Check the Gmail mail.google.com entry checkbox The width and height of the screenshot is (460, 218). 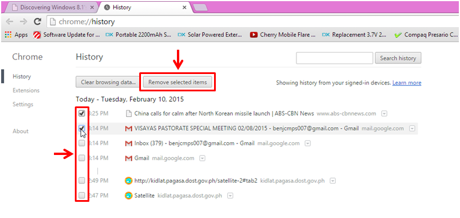[82, 158]
